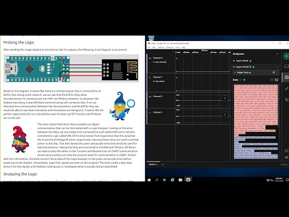The height and width of the screenshot is (217, 289).
Task: Open Windows notification center
Action: coord(287,180)
